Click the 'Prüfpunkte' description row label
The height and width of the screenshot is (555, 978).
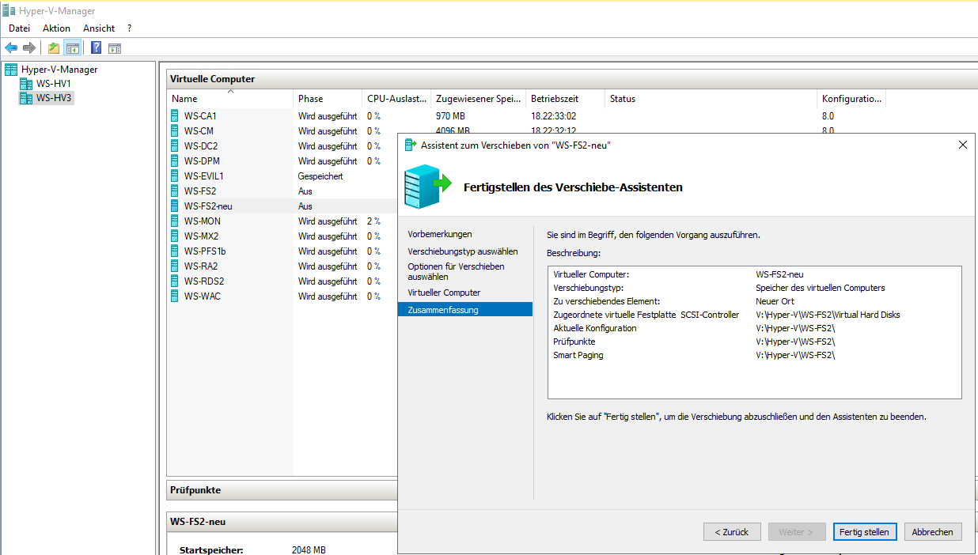(574, 342)
